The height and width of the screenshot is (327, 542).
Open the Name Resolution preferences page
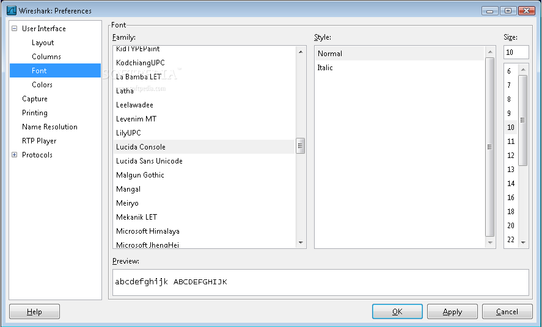click(x=49, y=127)
